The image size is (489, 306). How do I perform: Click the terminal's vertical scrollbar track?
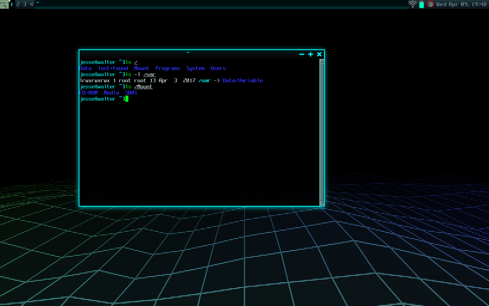click(x=322, y=132)
